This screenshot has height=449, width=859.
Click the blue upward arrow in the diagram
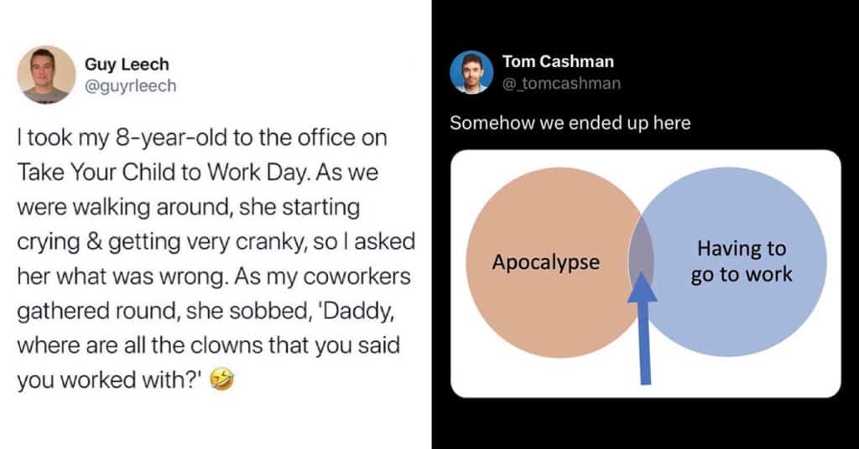644,327
